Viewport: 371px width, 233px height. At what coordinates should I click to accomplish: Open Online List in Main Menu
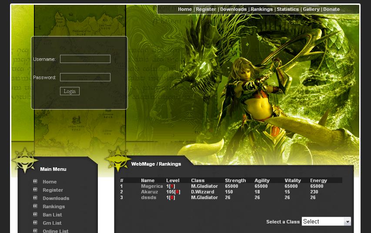point(56,231)
